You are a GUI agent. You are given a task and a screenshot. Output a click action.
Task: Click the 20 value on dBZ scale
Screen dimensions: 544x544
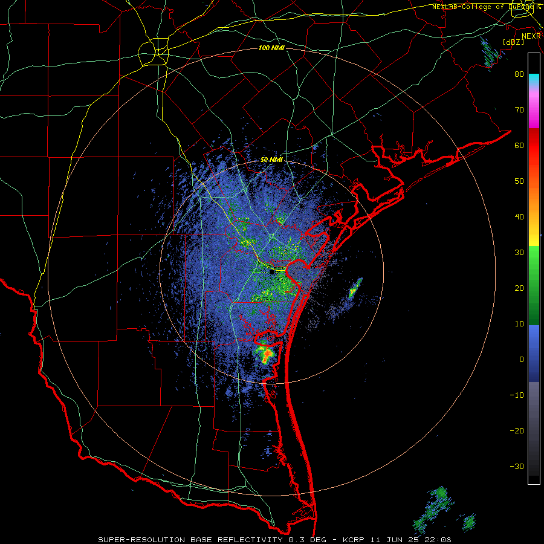pyautogui.click(x=519, y=288)
